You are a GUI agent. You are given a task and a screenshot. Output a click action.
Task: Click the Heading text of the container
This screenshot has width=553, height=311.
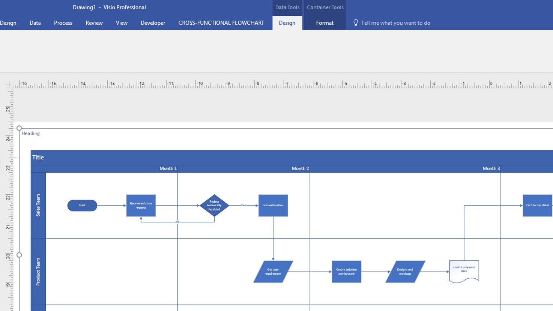pos(31,133)
